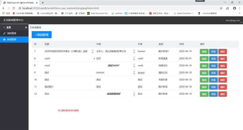Open the Stack Overflow bookmark

pos(184,13)
